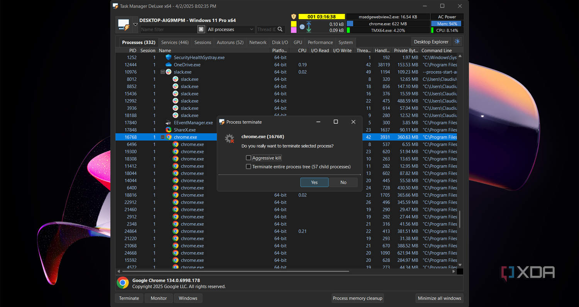Click the Terminate button at bottom left
Viewport: 579px width, 307px height.
point(129,298)
